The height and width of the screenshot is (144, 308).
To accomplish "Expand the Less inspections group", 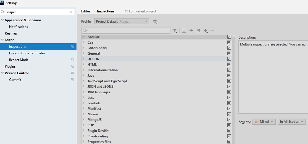I will click(x=83, y=97).
